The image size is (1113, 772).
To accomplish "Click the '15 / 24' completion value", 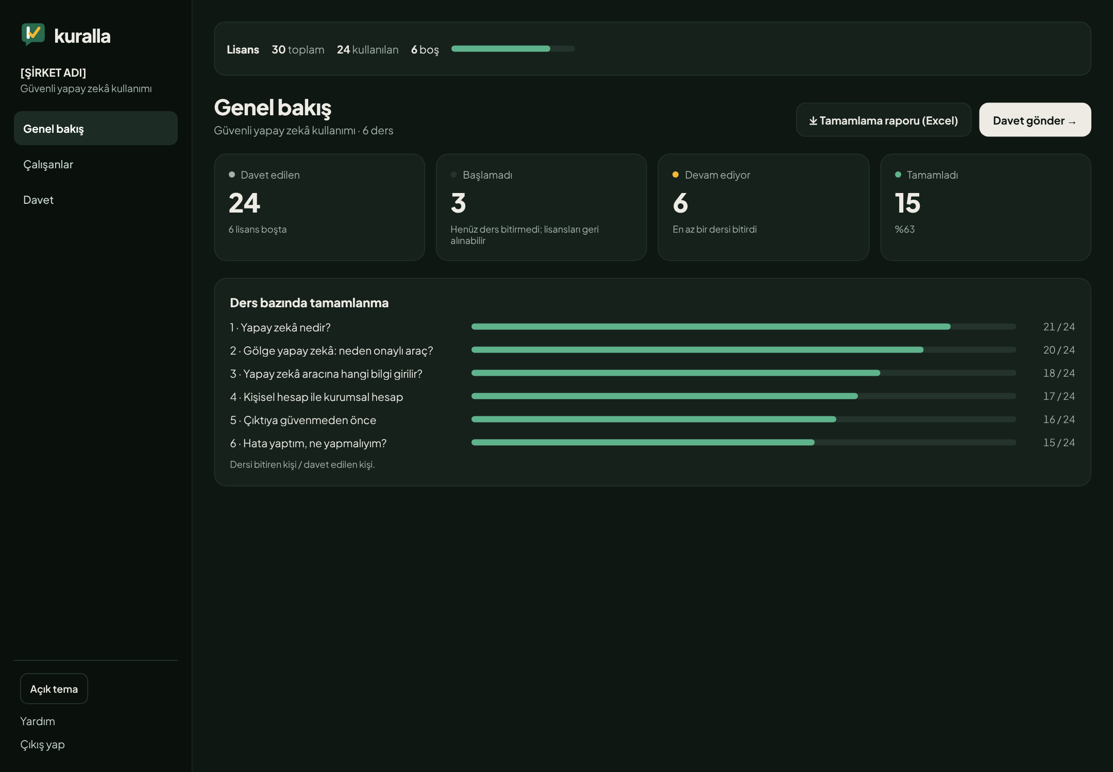I will tap(1059, 443).
